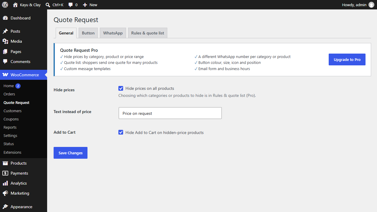Open the Button settings tab
The image size is (377, 212).
pos(88,33)
